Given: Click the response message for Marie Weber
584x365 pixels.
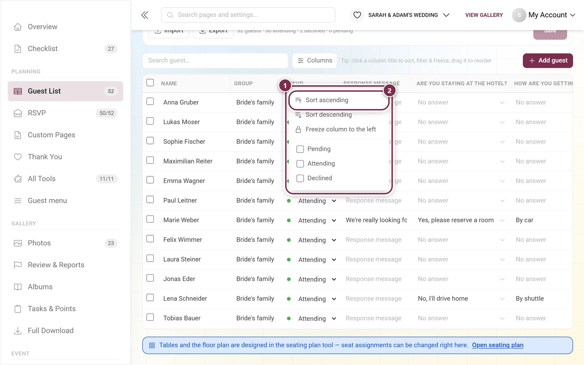Looking at the screenshot, I should [x=376, y=220].
